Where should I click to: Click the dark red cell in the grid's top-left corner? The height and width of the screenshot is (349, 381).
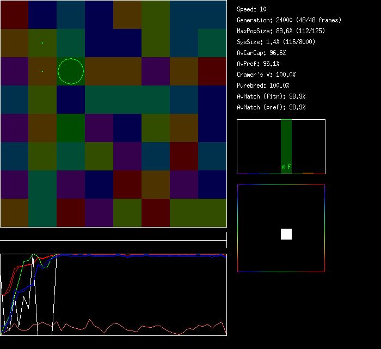click(x=14, y=15)
